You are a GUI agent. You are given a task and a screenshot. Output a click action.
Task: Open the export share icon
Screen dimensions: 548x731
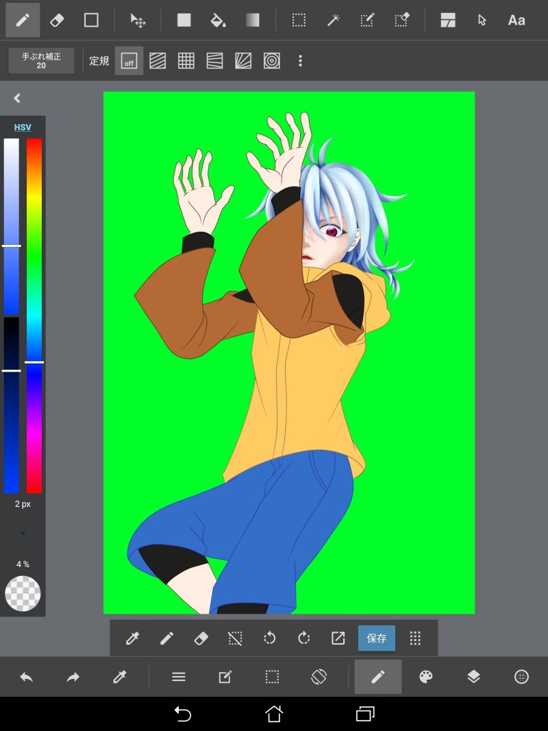[x=338, y=638]
